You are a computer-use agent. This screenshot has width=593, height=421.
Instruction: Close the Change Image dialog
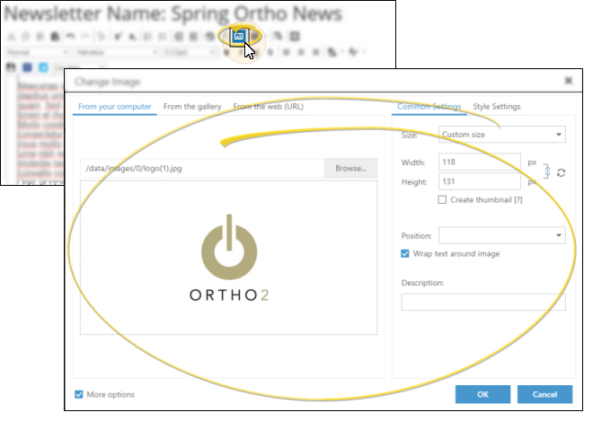pyautogui.click(x=568, y=80)
